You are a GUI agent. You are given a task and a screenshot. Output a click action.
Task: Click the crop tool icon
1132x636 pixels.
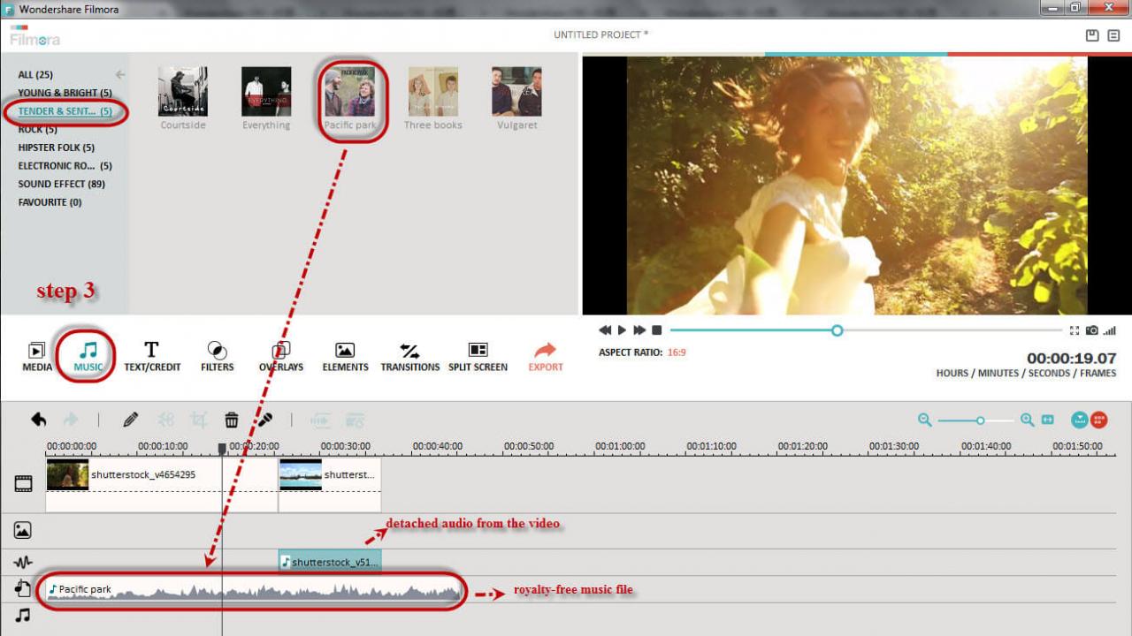pyautogui.click(x=199, y=420)
